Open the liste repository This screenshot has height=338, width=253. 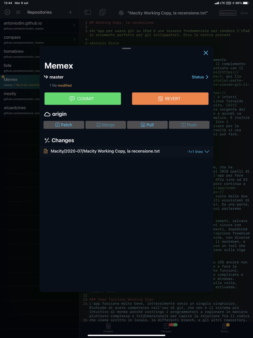point(20,68)
